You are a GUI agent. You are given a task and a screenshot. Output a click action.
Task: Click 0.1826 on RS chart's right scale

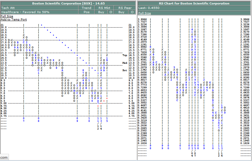pyautogui.click(x=245, y=143)
